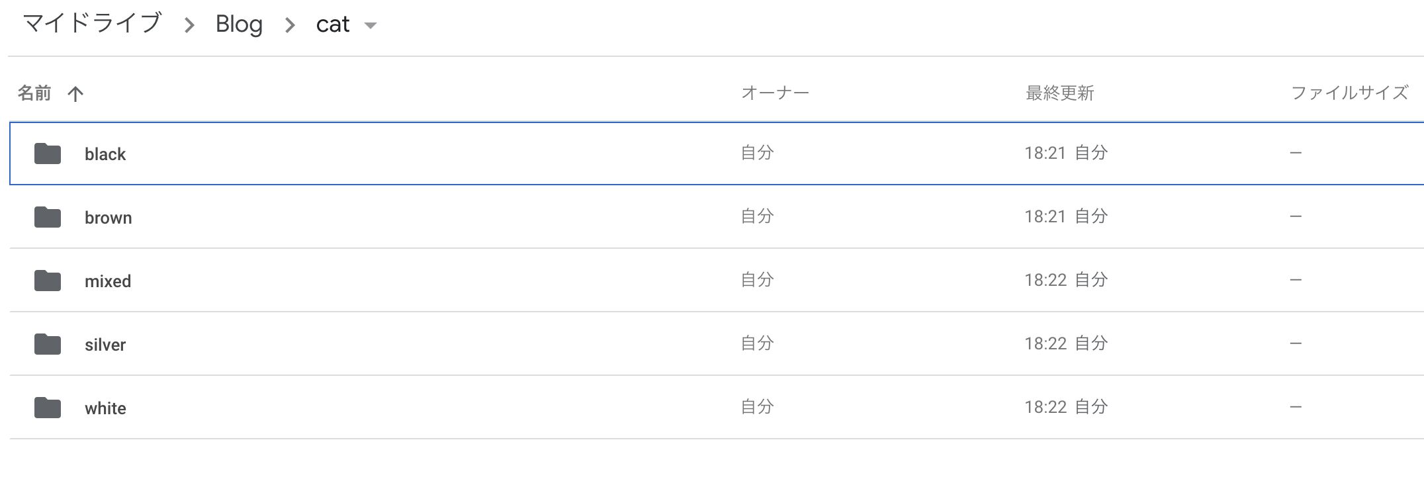Click the brown folder icon

[x=48, y=217]
